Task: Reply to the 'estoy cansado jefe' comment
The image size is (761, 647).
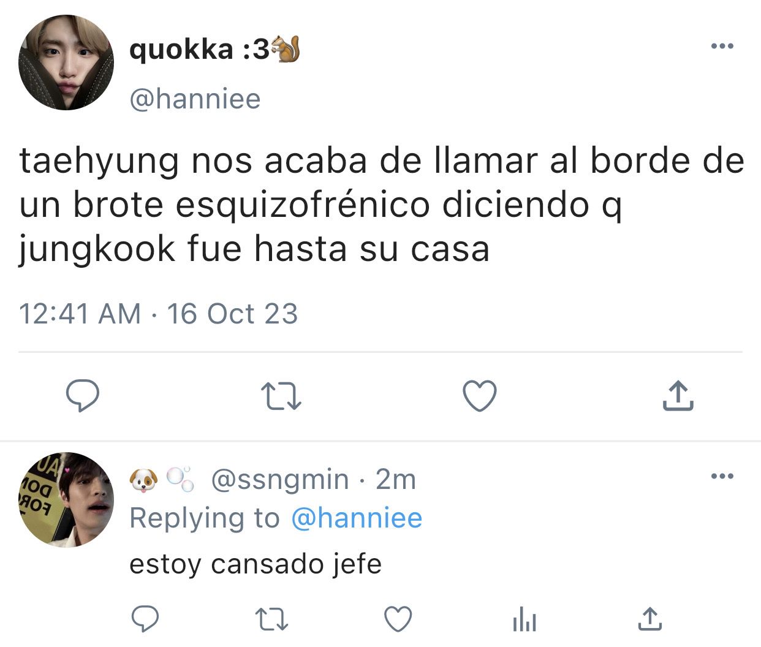Action: [x=145, y=619]
